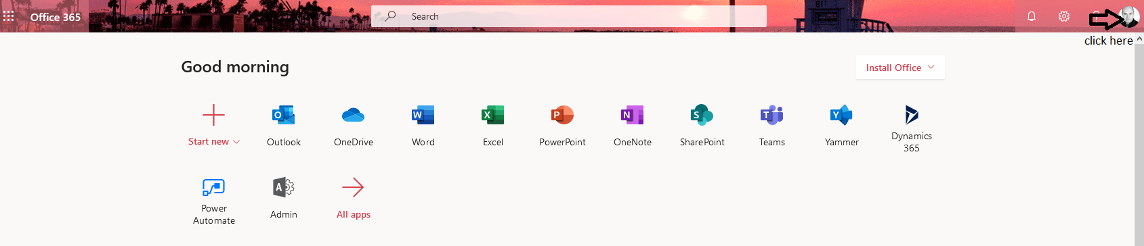1144x246 pixels.
Task: Launch OneDrive from the app list
Action: (x=353, y=126)
